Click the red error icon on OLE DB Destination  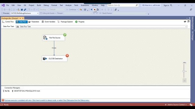click(67, 56)
